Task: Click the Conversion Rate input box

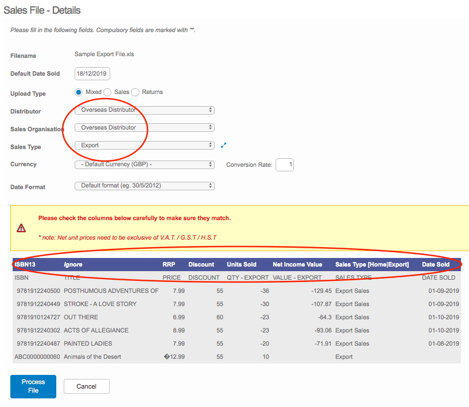Action: click(285, 165)
